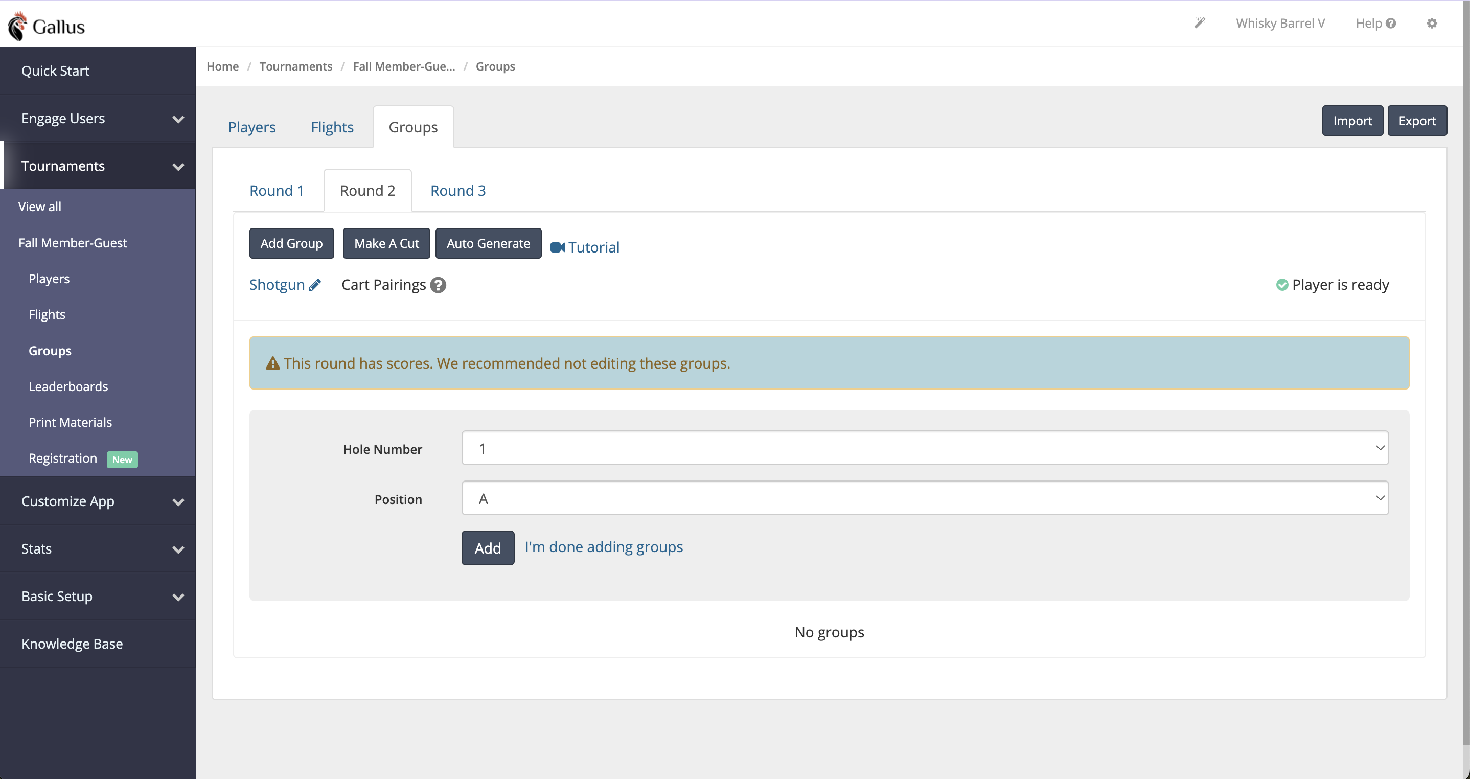
Task: Switch to the Players tab
Action: click(x=251, y=127)
